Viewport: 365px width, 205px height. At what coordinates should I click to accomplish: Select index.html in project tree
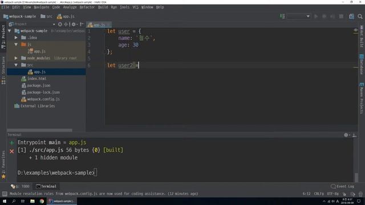34,79
